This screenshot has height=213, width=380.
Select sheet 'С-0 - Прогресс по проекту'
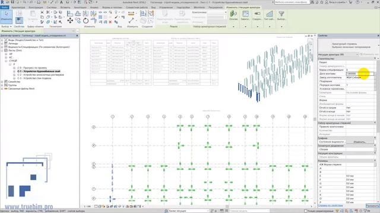coord(32,68)
